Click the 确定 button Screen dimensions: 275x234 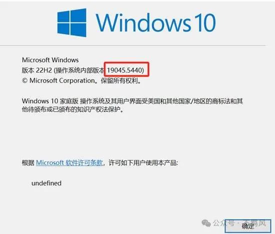tap(248, 226)
